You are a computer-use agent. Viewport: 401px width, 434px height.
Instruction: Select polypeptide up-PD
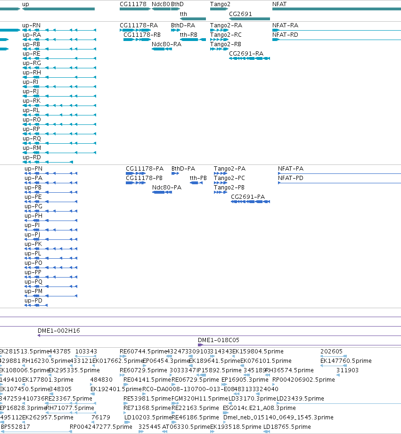pyautogui.click(x=36, y=305)
